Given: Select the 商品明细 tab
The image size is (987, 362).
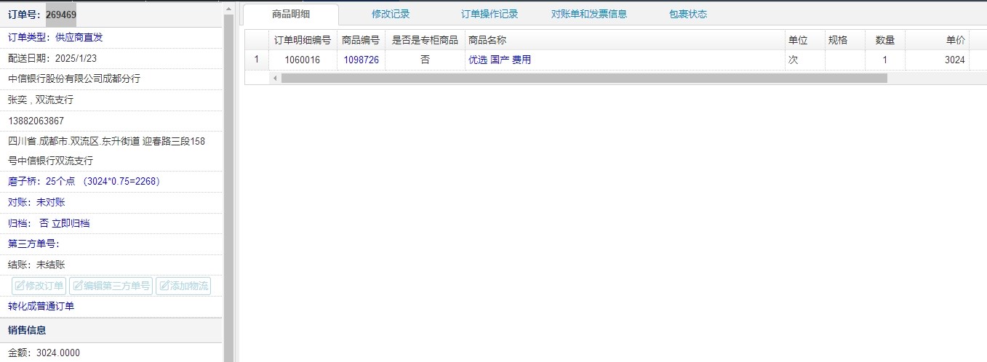Looking at the screenshot, I should [291, 14].
